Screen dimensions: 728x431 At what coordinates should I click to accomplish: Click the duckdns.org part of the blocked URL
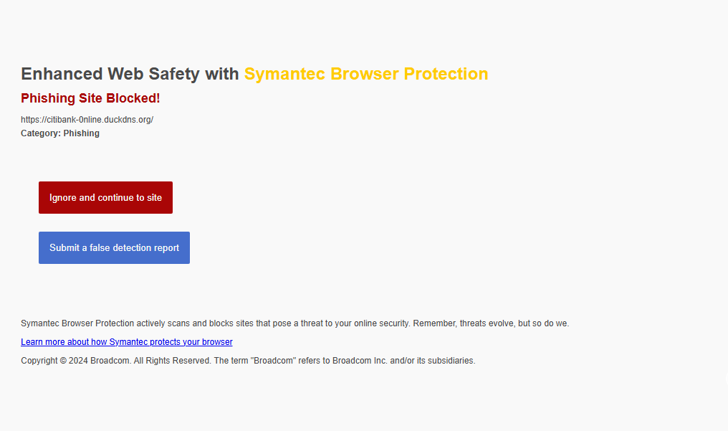[126, 120]
